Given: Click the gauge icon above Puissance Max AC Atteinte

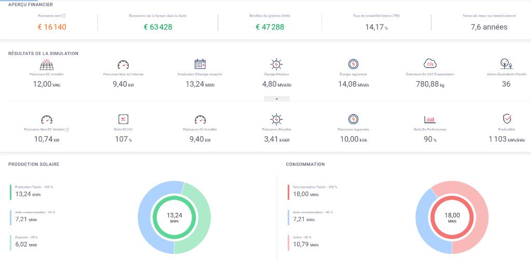Looking at the screenshot, I should (x=123, y=64).
